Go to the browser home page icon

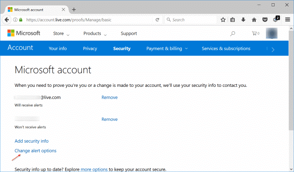click(254, 20)
